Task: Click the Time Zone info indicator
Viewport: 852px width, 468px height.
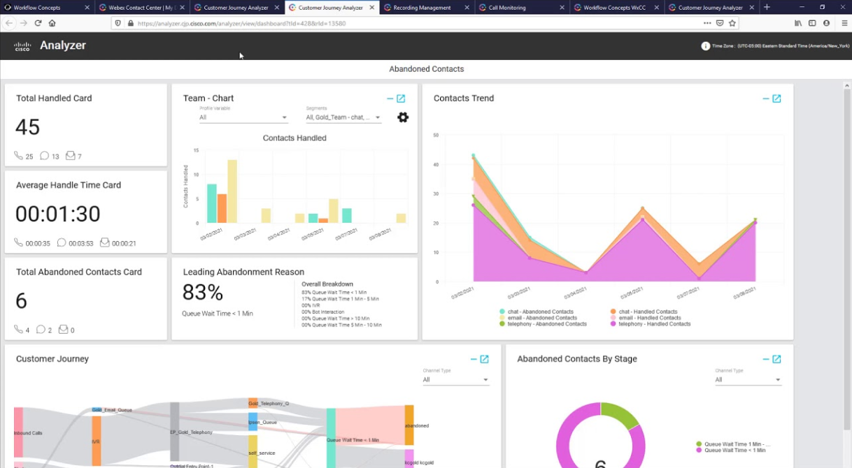Action: [x=705, y=46]
